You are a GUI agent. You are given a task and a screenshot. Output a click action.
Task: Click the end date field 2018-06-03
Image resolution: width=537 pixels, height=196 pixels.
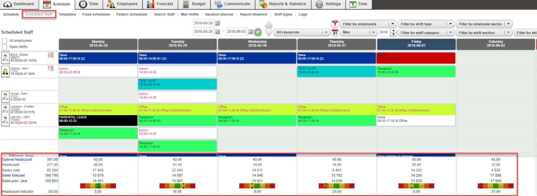tap(236, 32)
